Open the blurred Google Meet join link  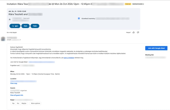point(42,62)
